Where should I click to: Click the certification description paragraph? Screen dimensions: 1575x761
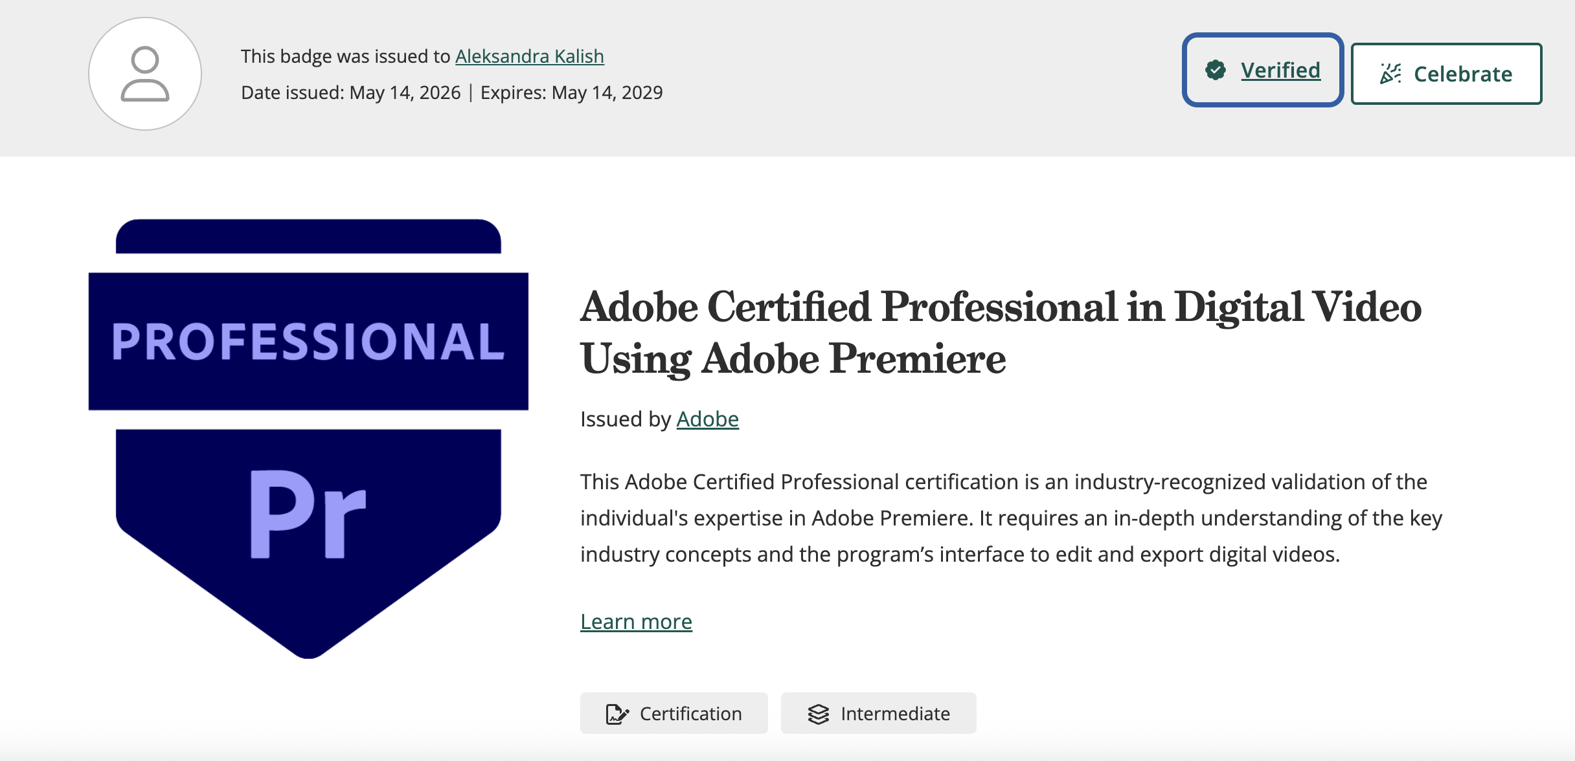coord(1012,518)
